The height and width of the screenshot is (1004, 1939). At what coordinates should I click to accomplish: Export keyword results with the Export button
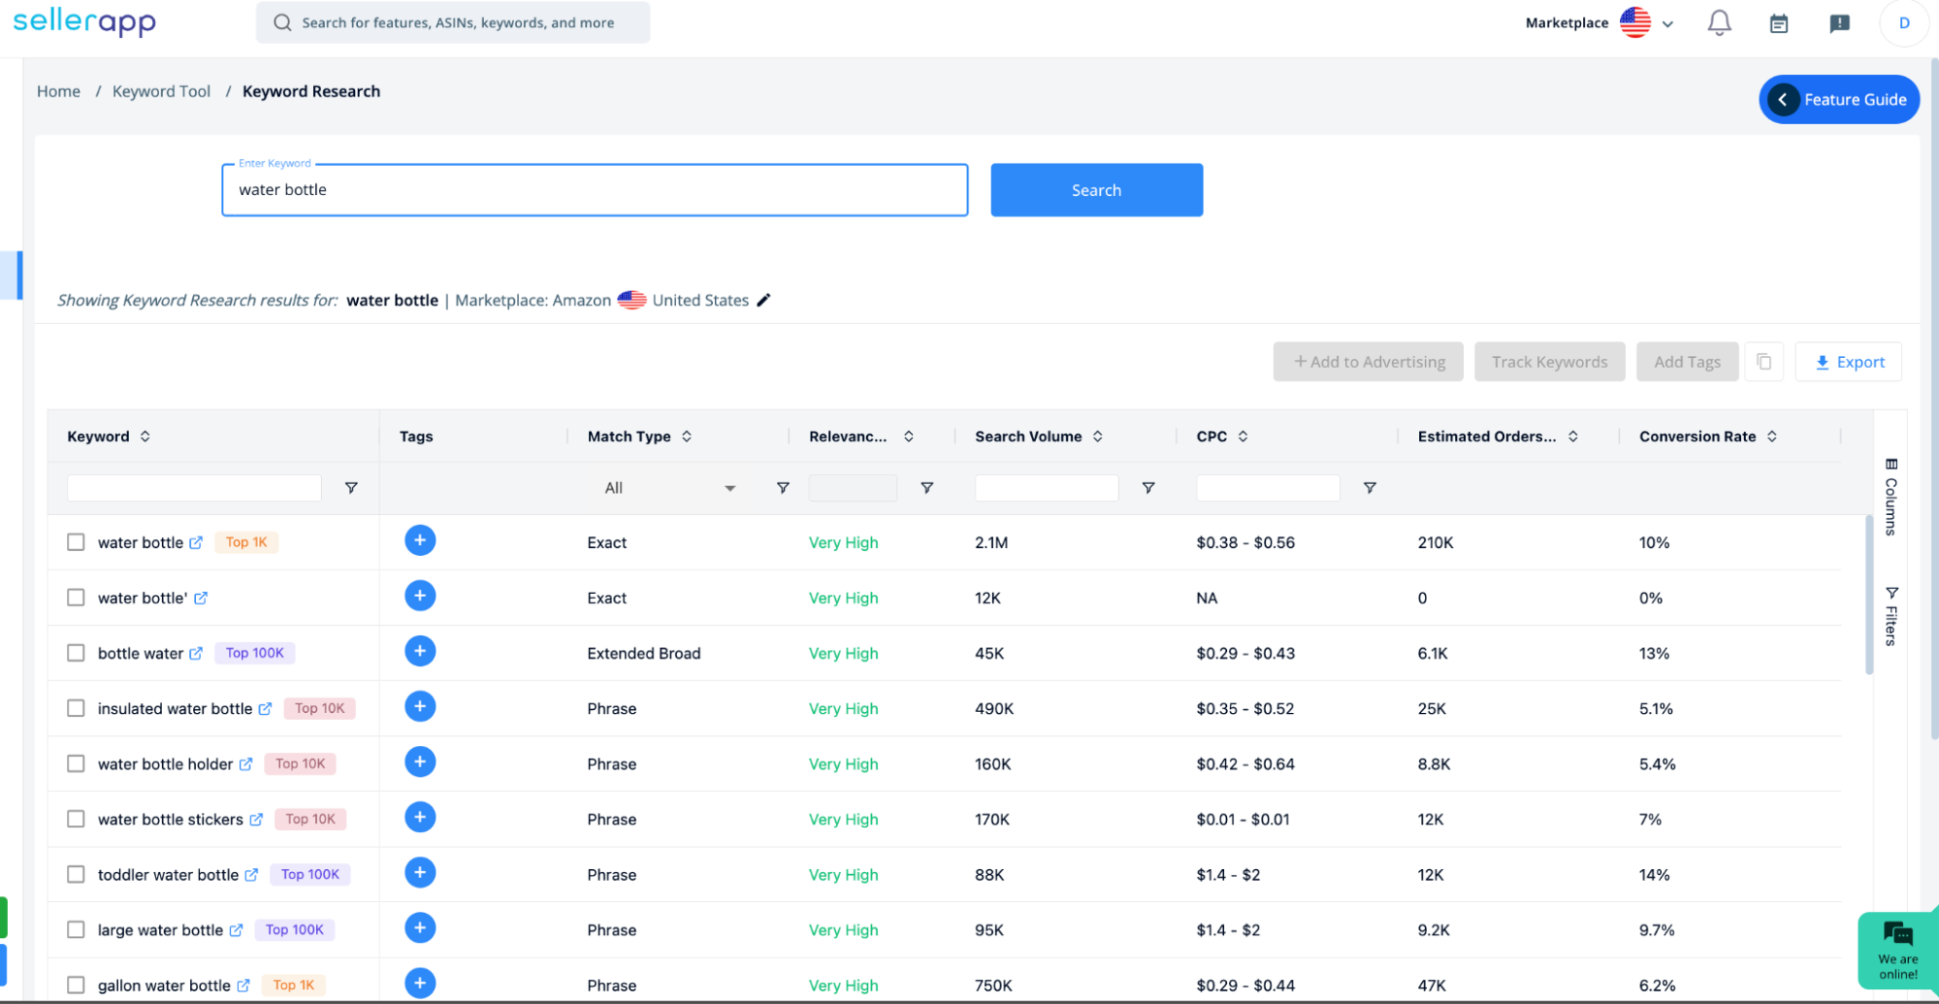tap(1848, 361)
